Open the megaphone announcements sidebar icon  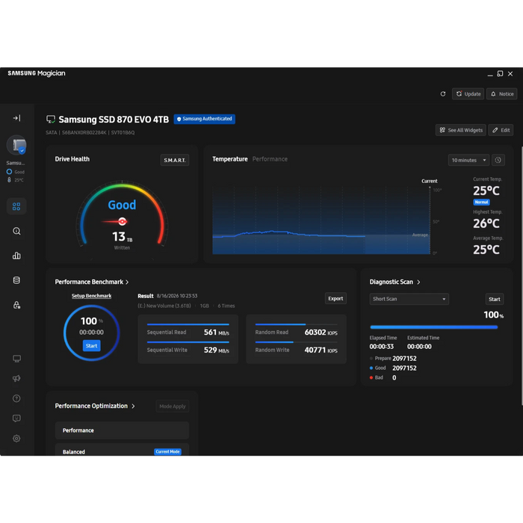pos(16,379)
